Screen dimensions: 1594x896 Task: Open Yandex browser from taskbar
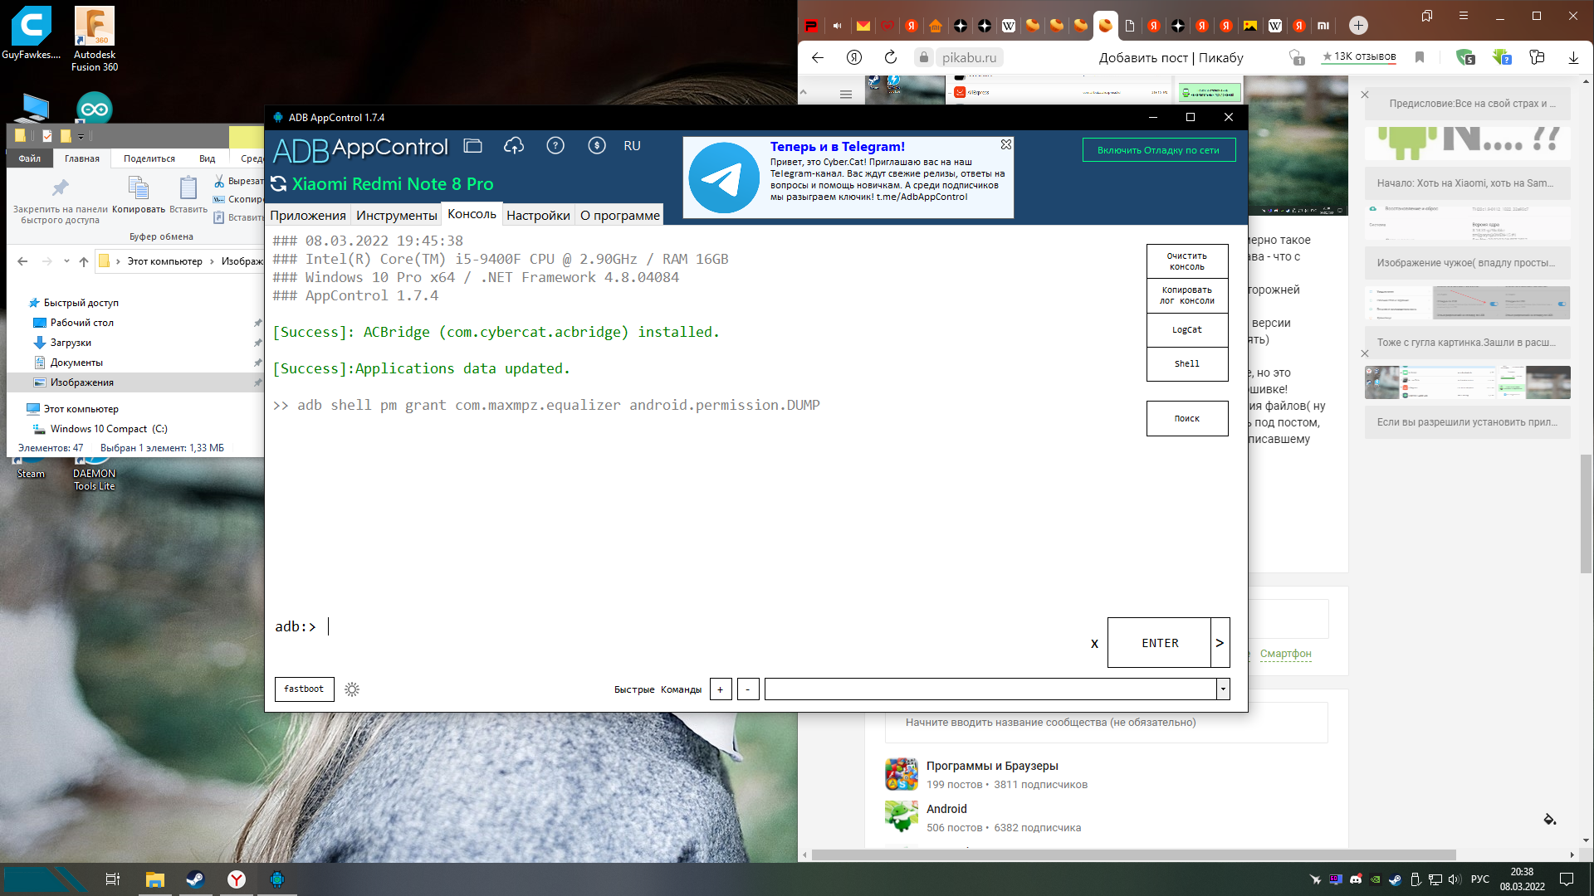pyautogui.click(x=237, y=879)
